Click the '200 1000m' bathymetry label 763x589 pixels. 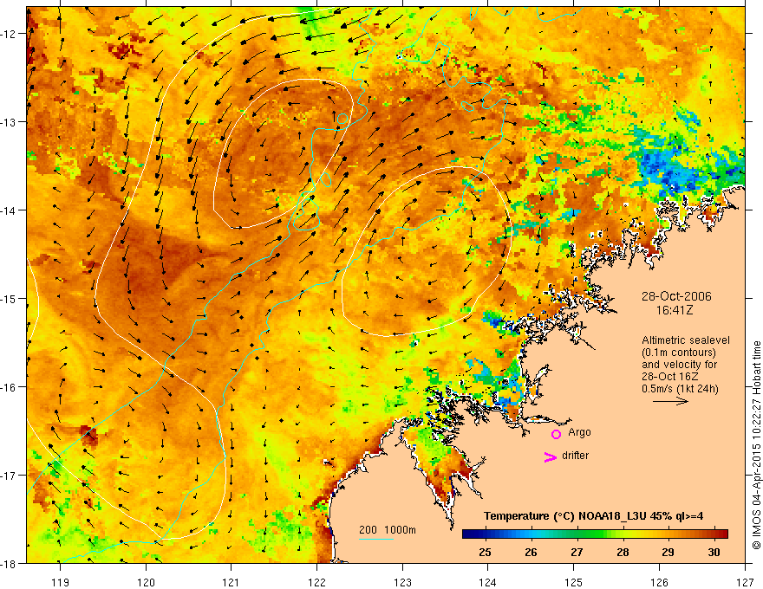point(388,530)
